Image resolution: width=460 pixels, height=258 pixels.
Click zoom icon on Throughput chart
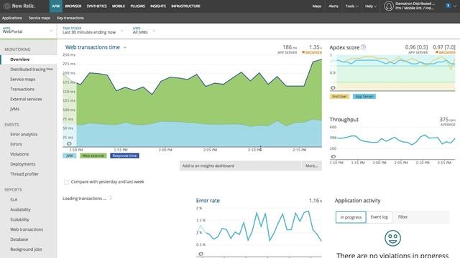333,157
